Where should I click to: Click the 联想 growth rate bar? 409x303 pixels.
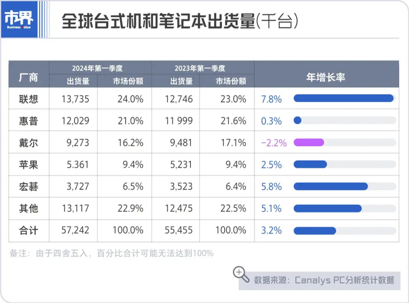(343, 98)
